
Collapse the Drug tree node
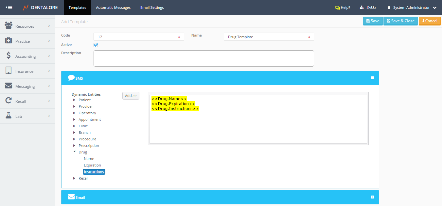74,152
